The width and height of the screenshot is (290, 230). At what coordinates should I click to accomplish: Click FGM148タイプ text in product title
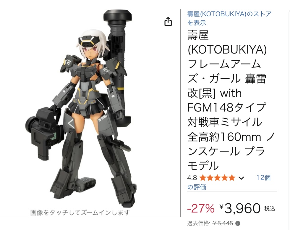coord(227,107)
